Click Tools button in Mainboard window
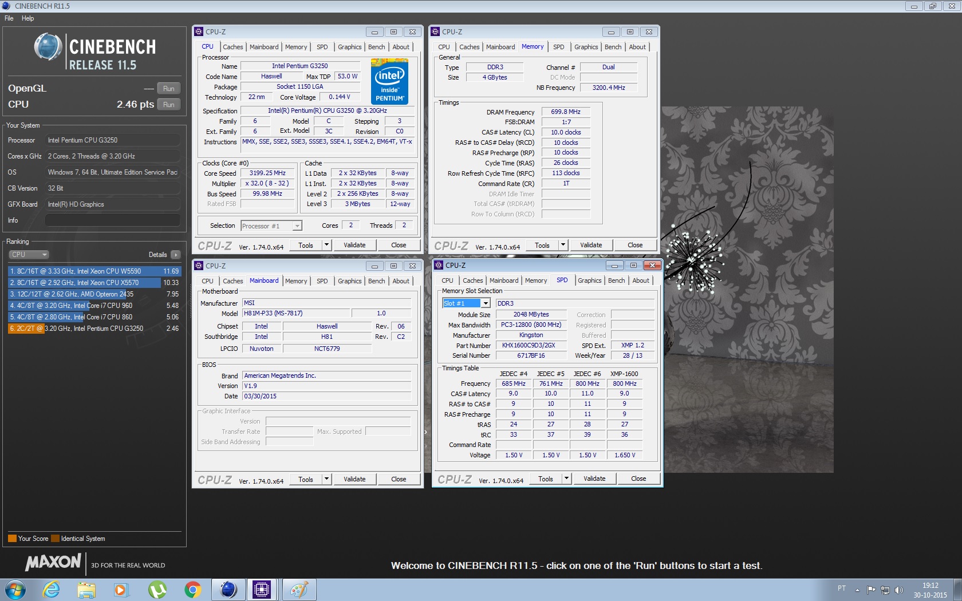The height and width of the screenshot is (601, 962). click(x=306, y=479)
